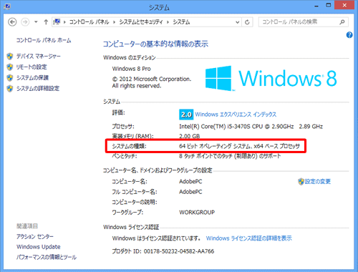Screen dimensions: 358x272
Task: Click the Forward arrow navigation button
Action: click(x=25, y=22)
